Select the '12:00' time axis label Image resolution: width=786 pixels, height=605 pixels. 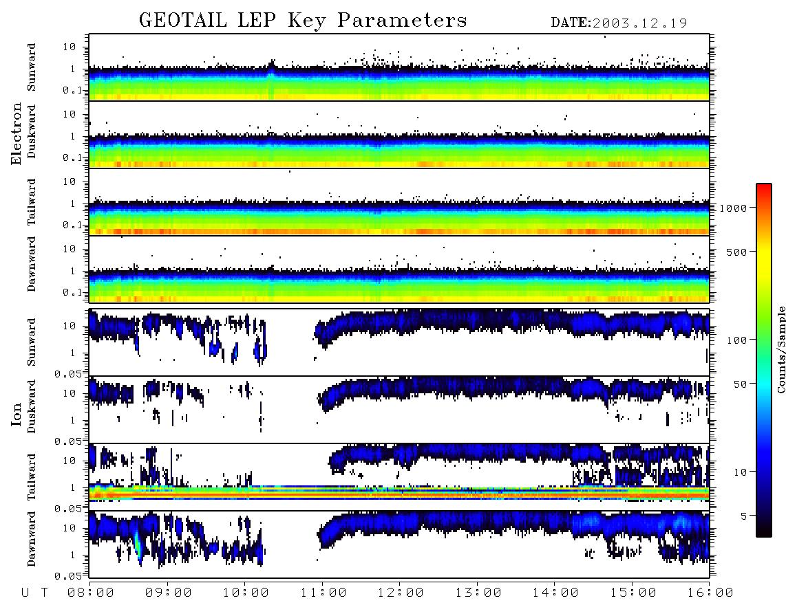[401, 593]
